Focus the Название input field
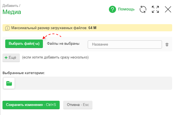The height and width of the screenshot is (115, 176). (x=125, y=44)
